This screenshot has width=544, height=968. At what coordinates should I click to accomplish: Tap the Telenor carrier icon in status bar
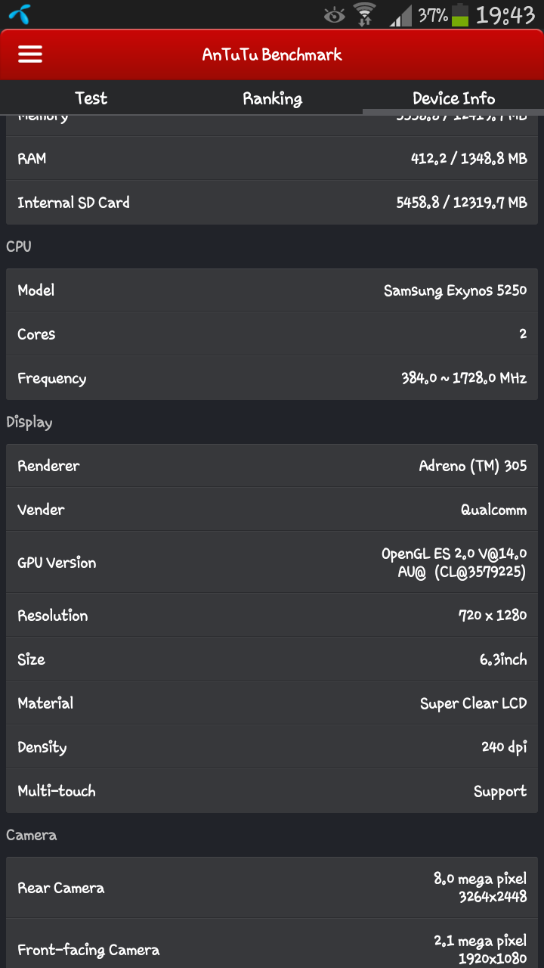[20, 14]
